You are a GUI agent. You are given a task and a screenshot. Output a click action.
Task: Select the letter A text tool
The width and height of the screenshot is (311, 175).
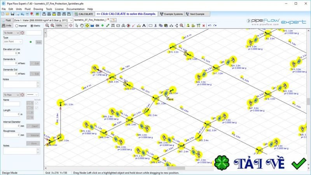[144, 25]
